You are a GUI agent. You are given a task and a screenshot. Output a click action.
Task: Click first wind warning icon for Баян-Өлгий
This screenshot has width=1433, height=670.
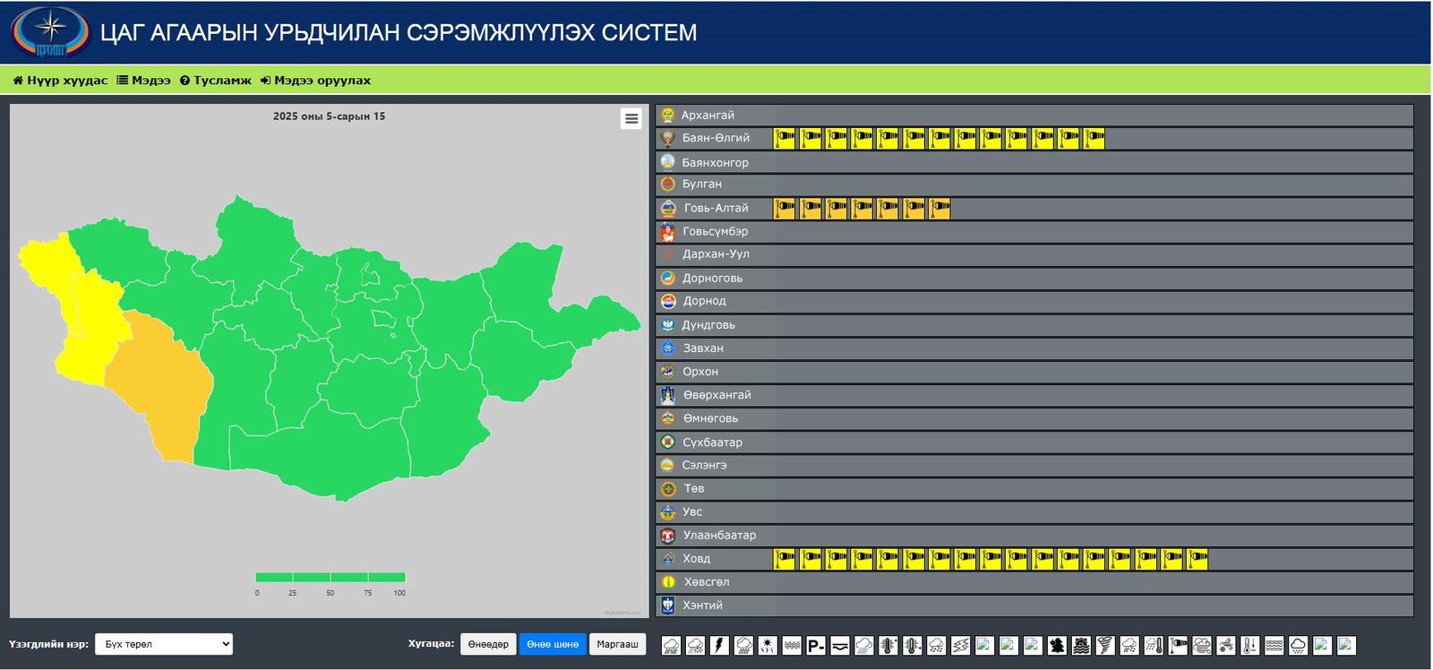click(785, 138)
